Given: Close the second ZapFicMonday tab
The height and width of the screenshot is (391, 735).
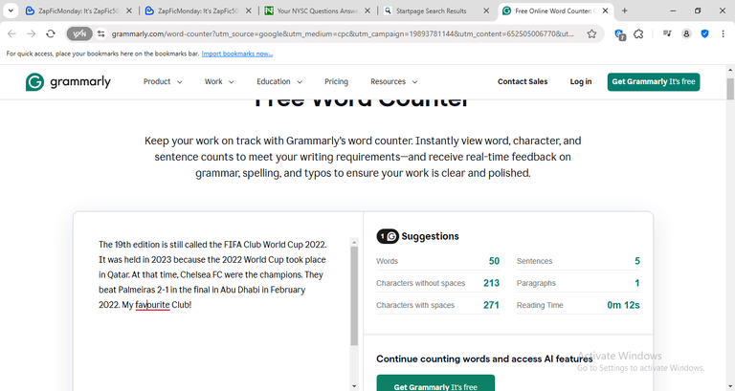Looking at the screenshot, I should pos(249,11).
